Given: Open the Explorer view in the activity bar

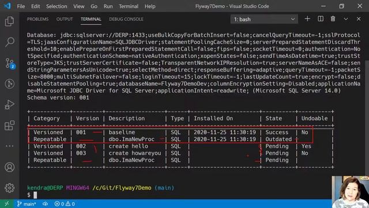Looking at the screenshot, I should tap(9, 21).
